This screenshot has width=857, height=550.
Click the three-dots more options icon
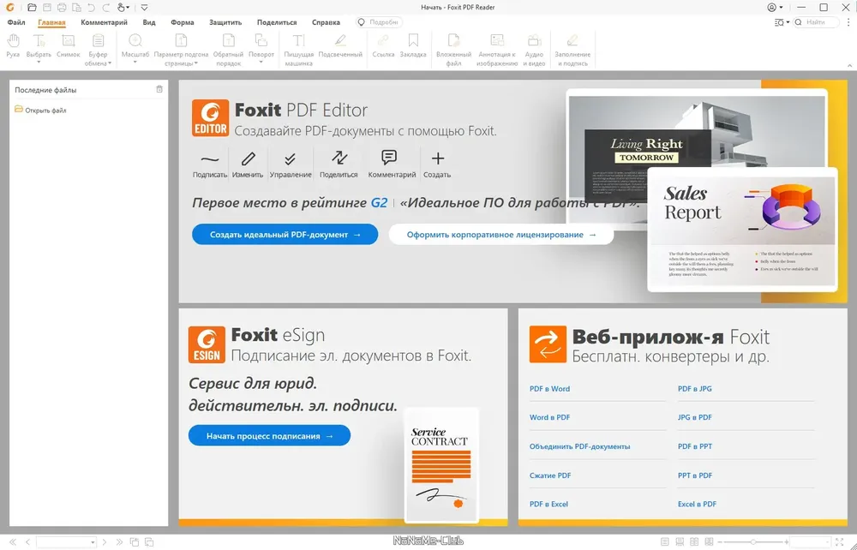point(848,22)
